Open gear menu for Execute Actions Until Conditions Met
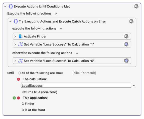The height and width of the screenshot is (119, 144). [136, 6]
